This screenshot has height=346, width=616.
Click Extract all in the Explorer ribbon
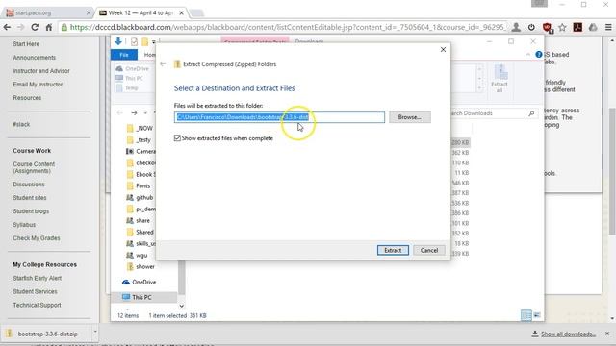pos(500,79)
